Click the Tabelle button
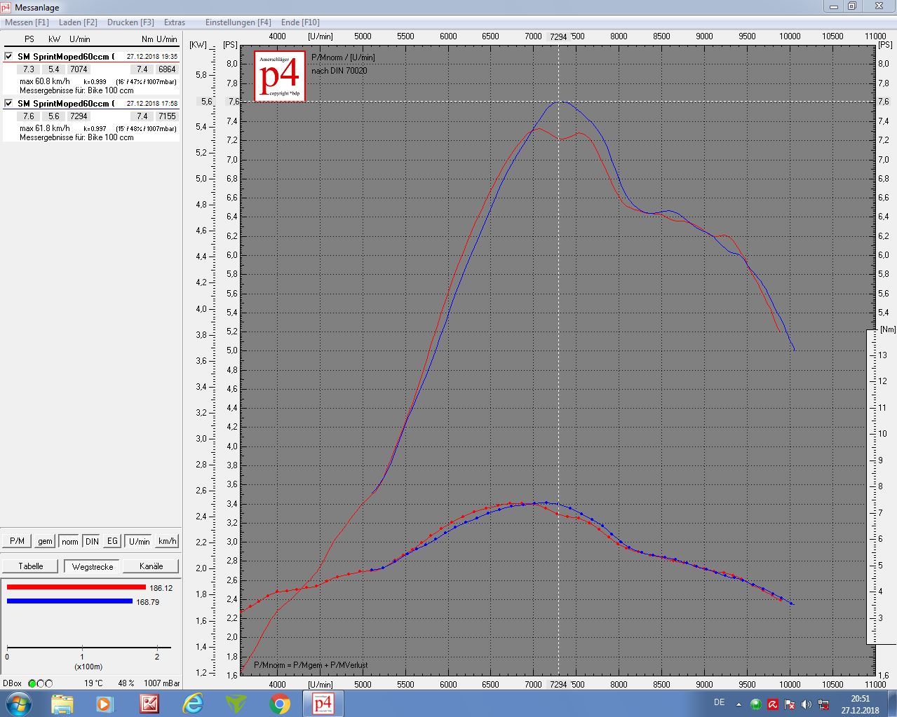The height and width of the screenshot is (717, 897). 31,566
